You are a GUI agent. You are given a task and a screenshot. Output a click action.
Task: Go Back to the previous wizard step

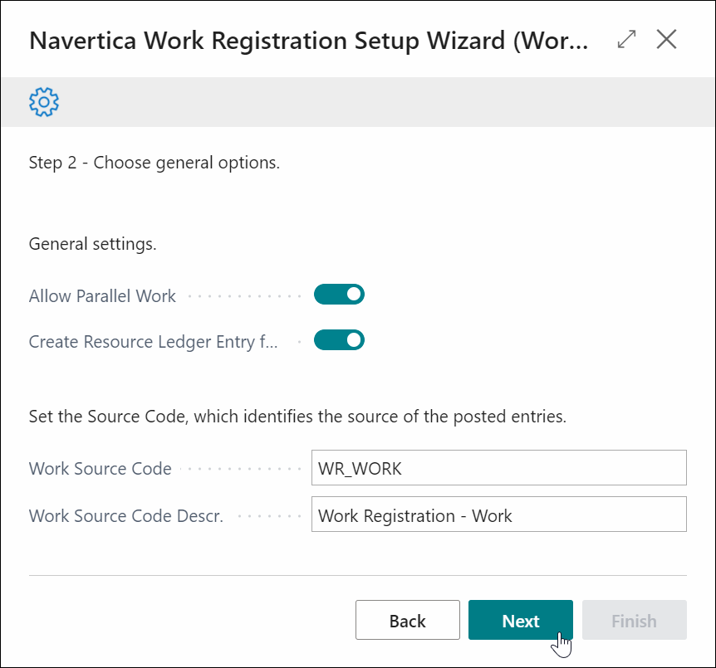(407, 620)
